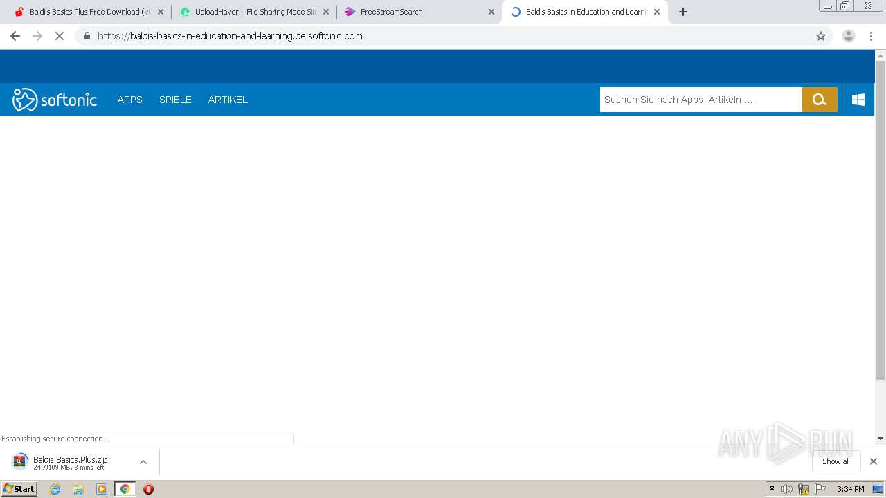886x498 pixels.
Task: Click the Show desktop tray button
Action: point(878,489)
